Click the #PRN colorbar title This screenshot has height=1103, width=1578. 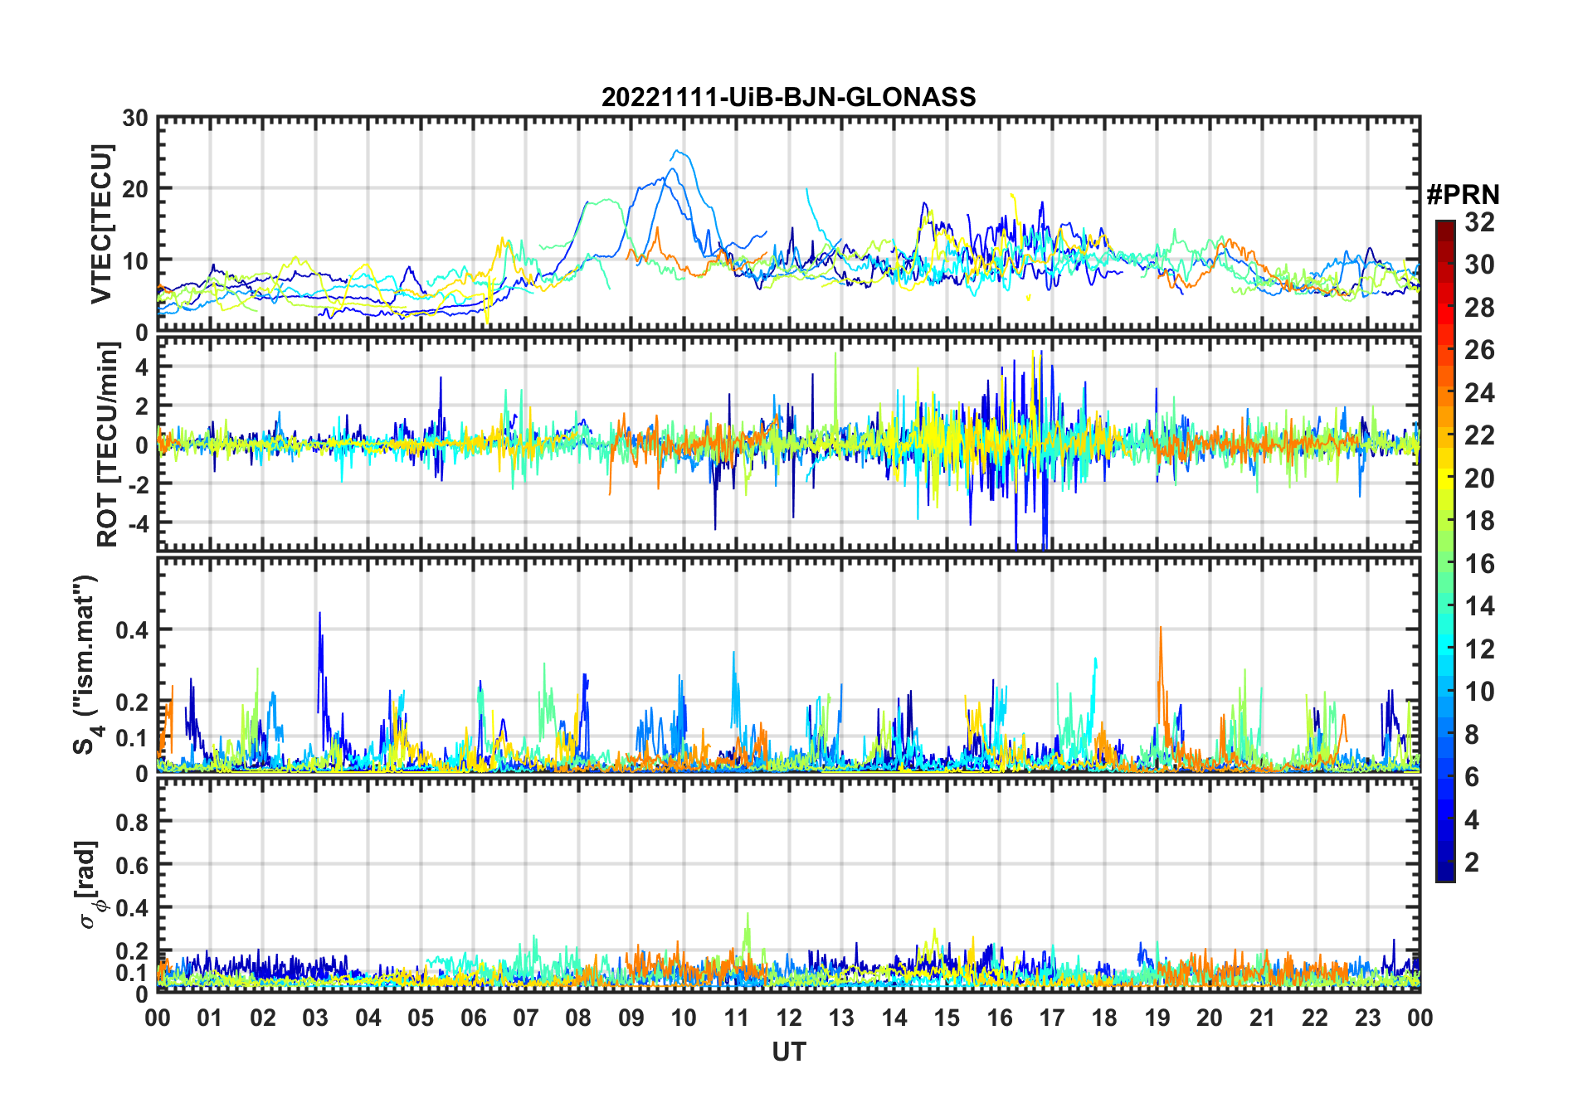[1464, 195]
